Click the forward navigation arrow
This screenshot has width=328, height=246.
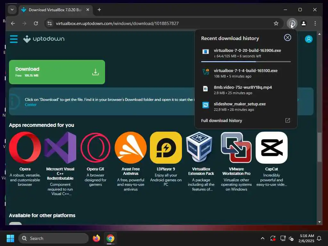pyautogui.click(x=24, y=23)
